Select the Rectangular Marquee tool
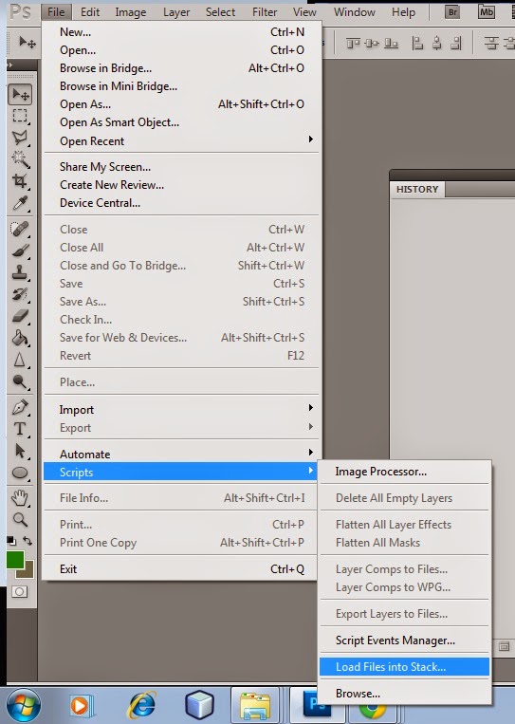The height and width of the screenshot is (724, 515). [x=20, y=116]
